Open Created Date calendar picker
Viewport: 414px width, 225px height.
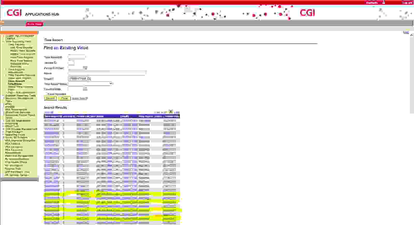tap(85, 89)
